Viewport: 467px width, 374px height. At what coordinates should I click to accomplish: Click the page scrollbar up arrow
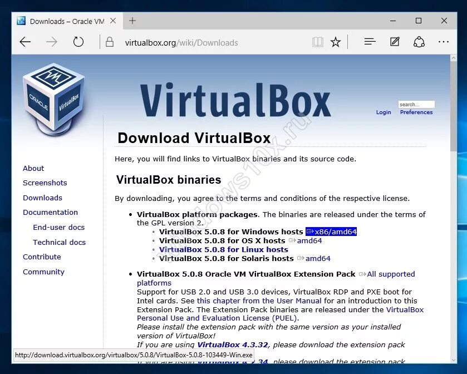[x=453, y=58]
